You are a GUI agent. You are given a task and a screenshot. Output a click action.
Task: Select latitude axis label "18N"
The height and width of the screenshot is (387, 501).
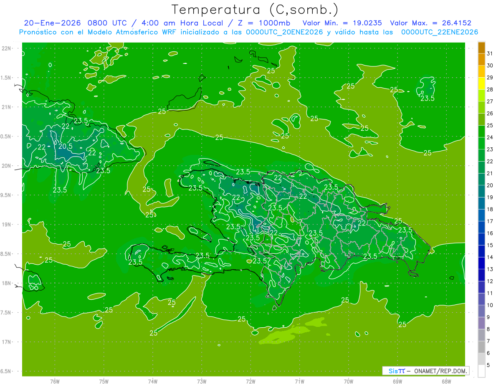tap(6, 283)
